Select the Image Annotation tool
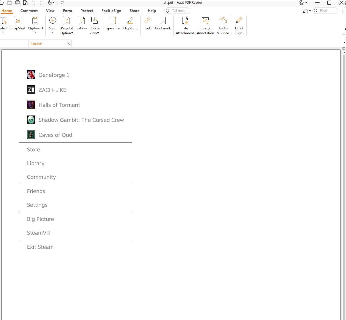Viewport: 346px width, 320px height. point(205,25)
